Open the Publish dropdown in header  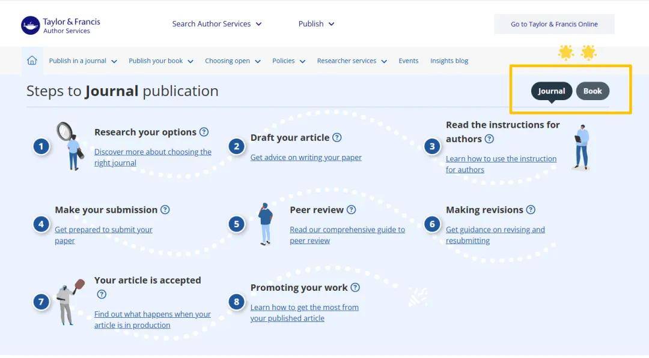point(316,24)
